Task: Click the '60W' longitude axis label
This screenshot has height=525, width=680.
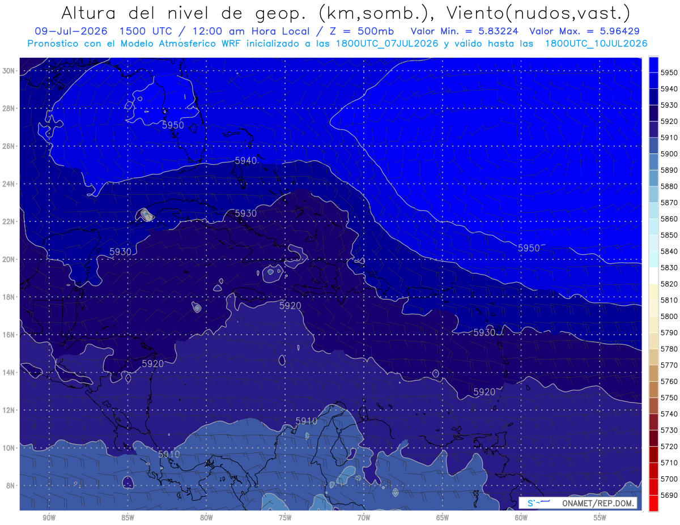Action: pos(521,518)
